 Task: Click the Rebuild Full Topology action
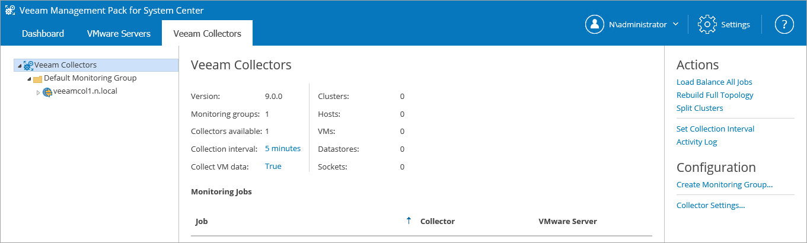[x=715, y=95]
